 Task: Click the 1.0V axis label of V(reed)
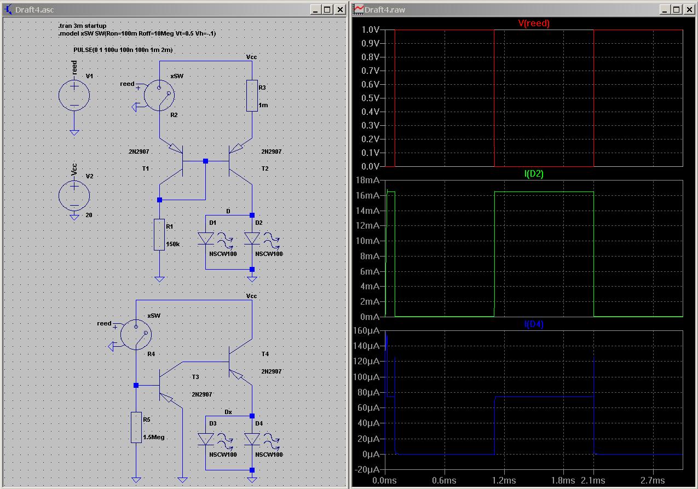pyautogui.click(x=371, y=30)
